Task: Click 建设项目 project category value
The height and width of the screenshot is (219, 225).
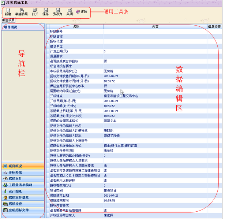Action: click(110, 190)
